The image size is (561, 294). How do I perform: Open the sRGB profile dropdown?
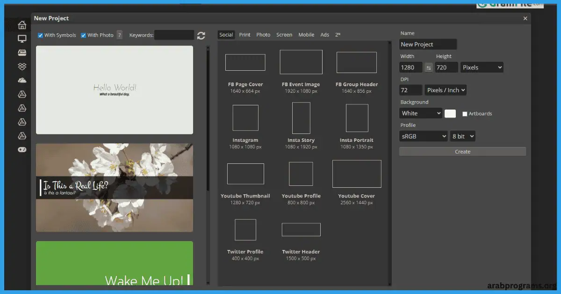424,136
